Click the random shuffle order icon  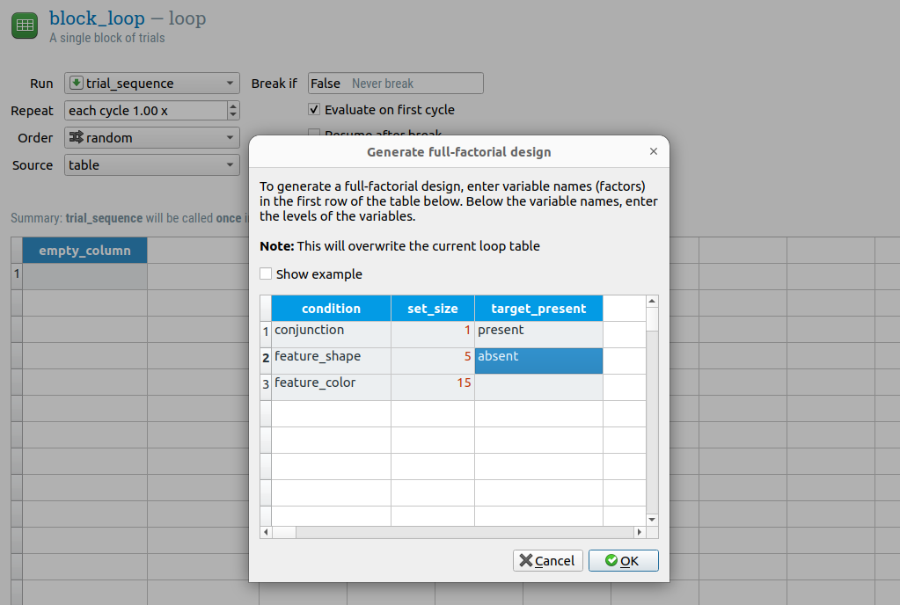pyautogui.click(x=76, y=137)
